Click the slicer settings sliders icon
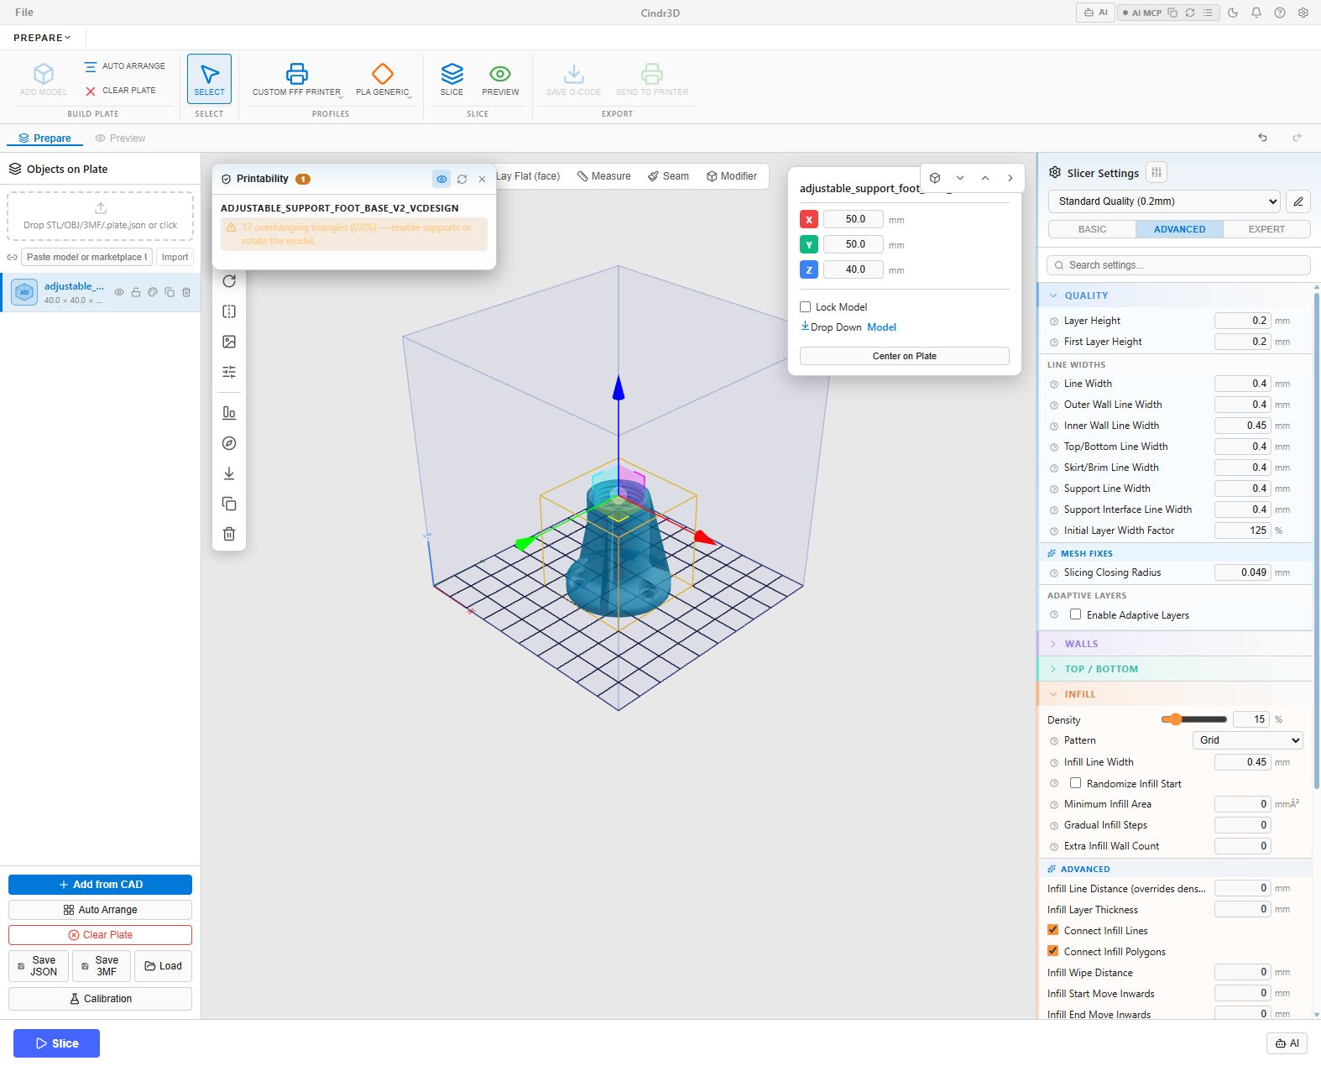This screenshot has width=1321, height=1066. 1157,172
